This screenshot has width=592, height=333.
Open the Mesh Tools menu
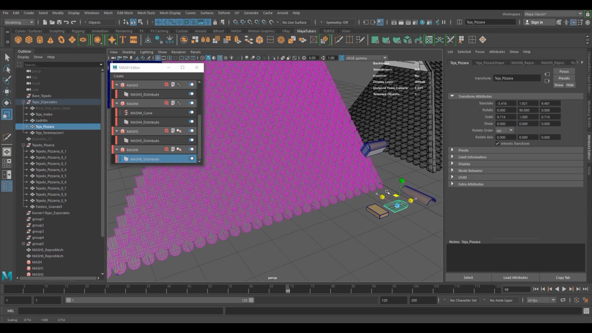[x=146, y=13]
